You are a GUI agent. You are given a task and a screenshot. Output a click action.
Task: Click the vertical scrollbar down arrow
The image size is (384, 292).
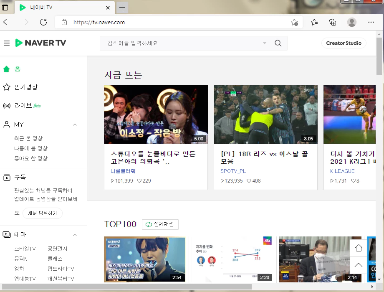(x=379, y=279)
